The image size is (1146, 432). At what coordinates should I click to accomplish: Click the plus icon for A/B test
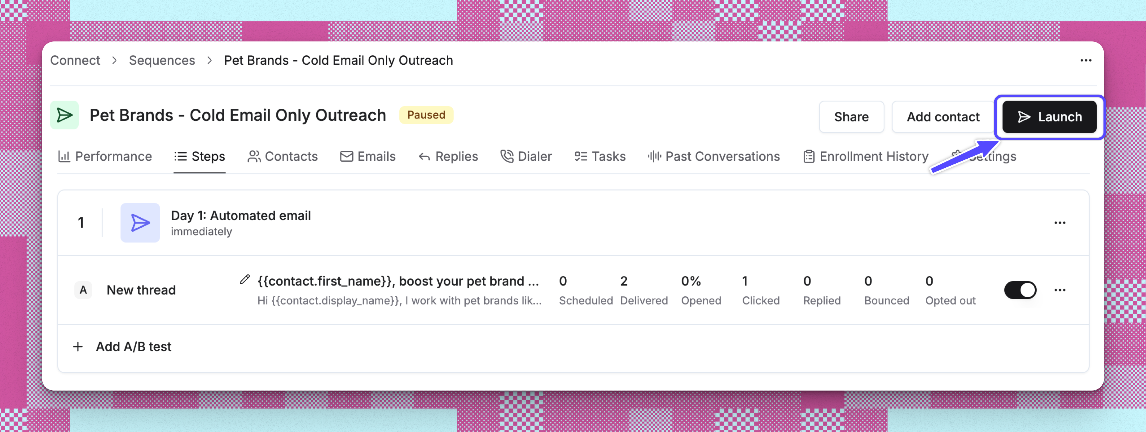pos(78,346)
